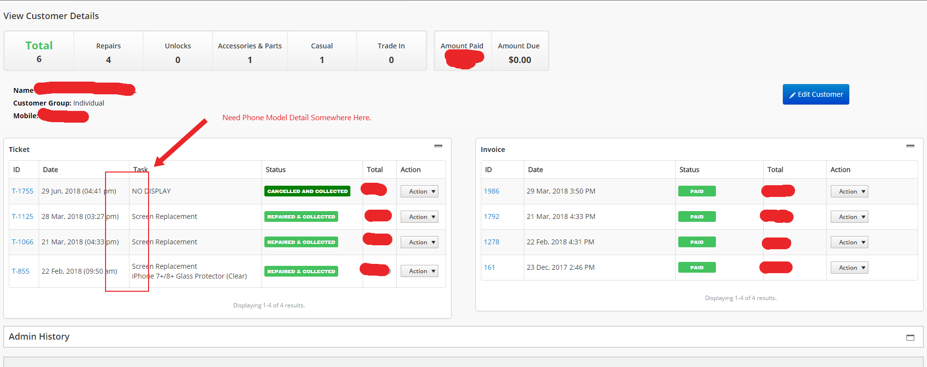Click the Cancelled and Collected status badge

[307, 191]
